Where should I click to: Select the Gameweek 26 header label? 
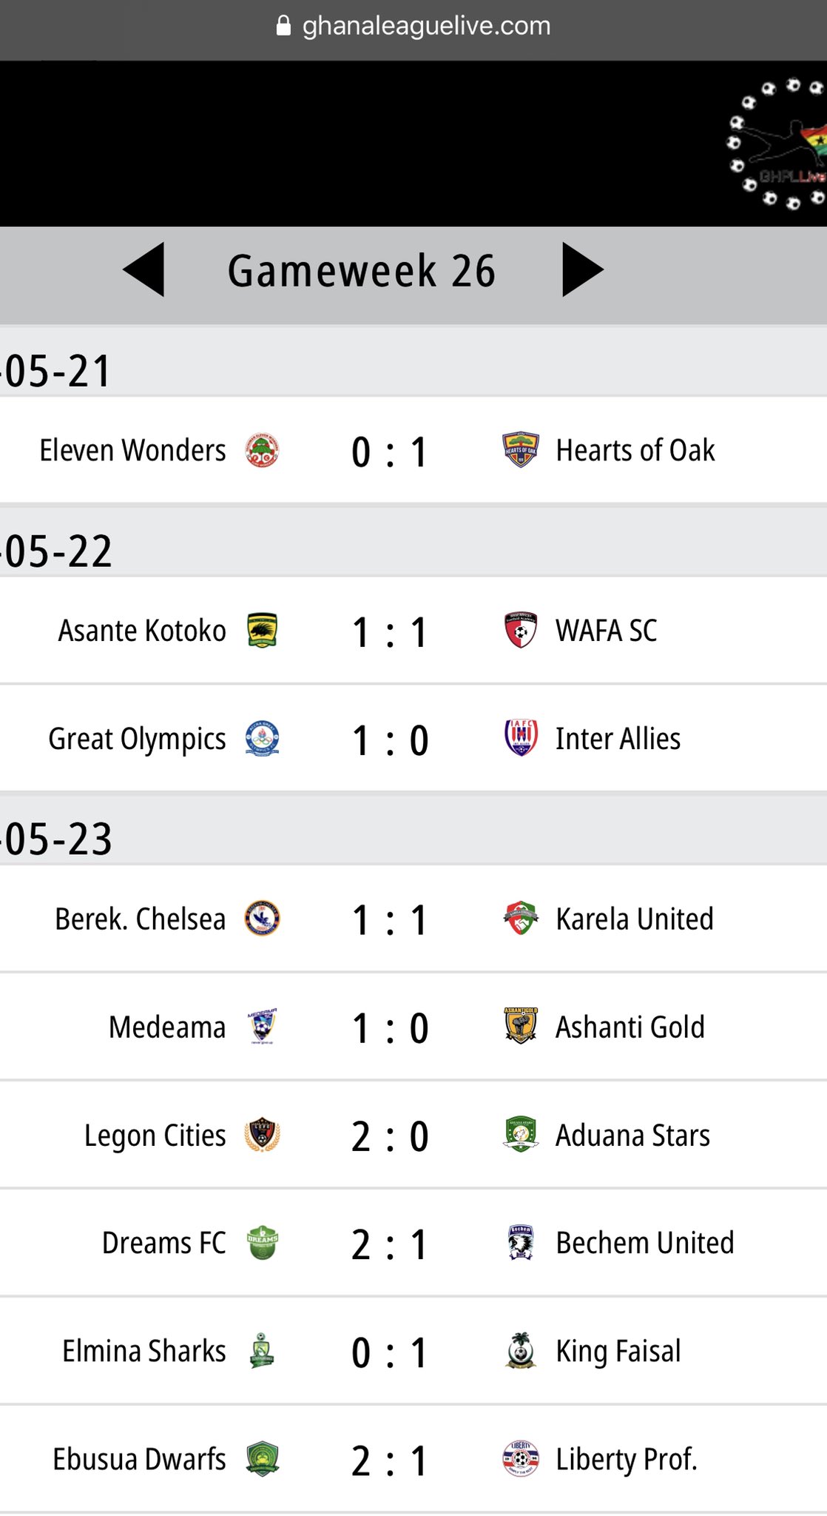(x=361, y=270)
